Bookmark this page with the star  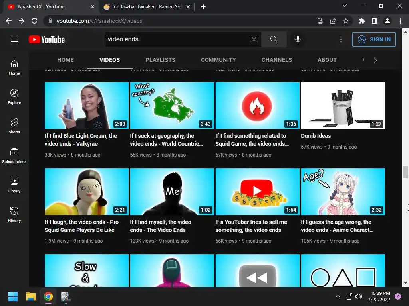346,21
